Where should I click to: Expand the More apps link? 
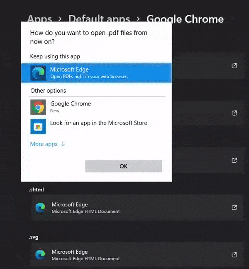48,144
